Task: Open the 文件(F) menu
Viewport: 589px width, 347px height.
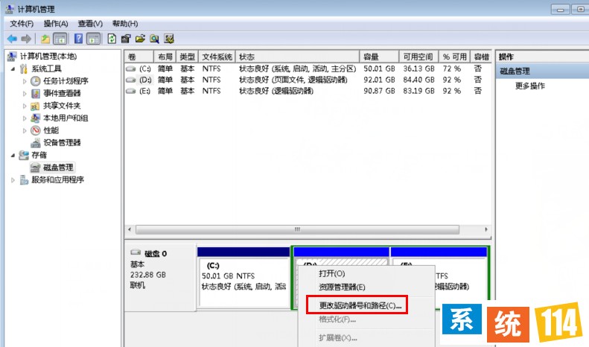Action: coord(22,24)
